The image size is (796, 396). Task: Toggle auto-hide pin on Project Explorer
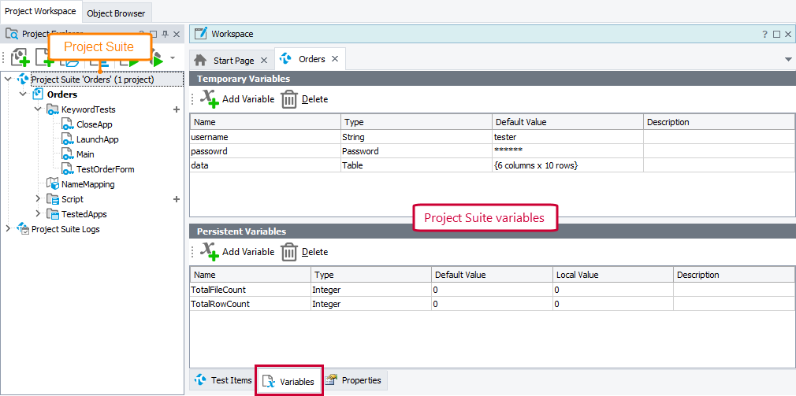[166, 35]
